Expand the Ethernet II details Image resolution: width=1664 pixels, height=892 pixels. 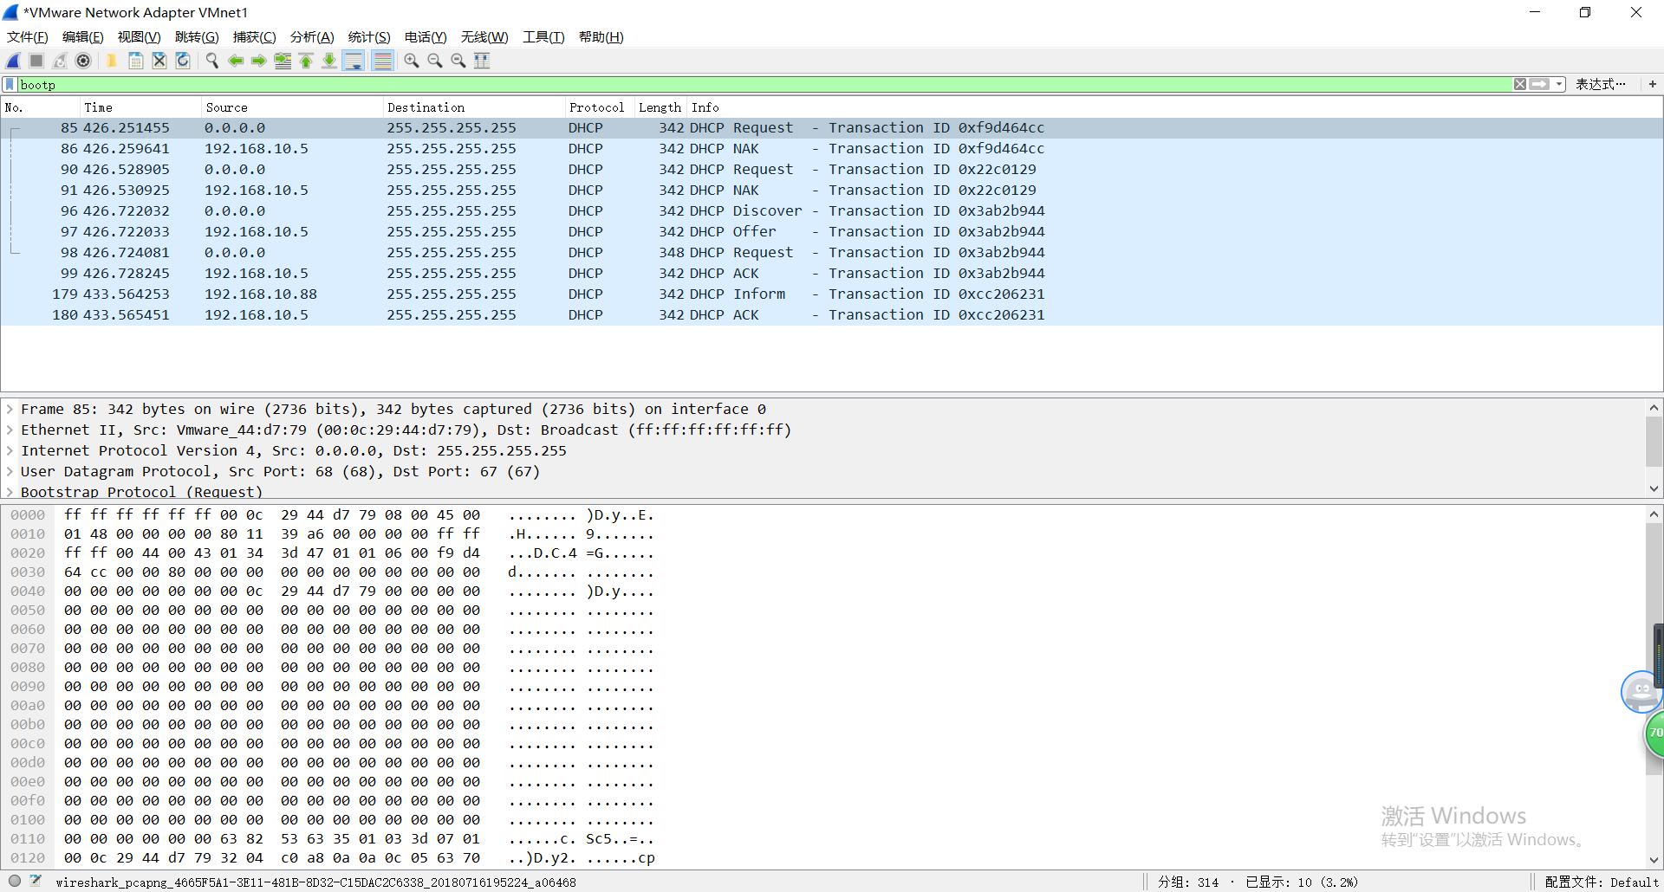click(x=10, y=430)
